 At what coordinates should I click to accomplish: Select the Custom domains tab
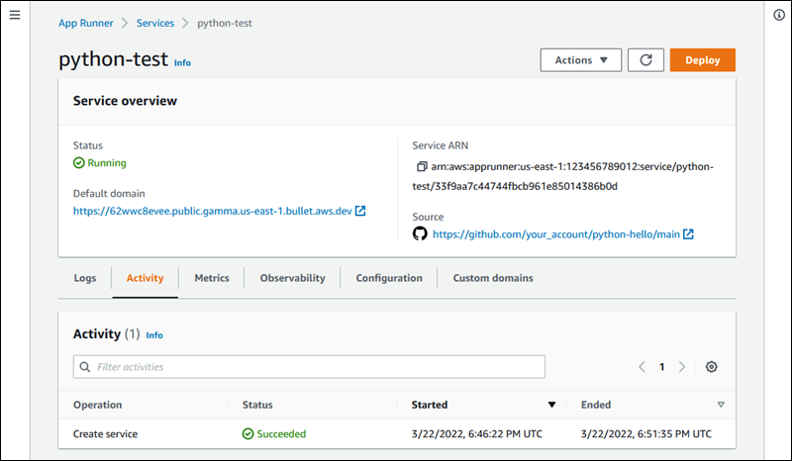point(493,278)
